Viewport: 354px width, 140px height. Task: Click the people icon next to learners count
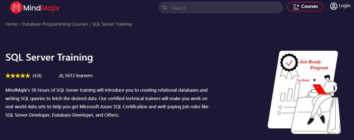(x=61, y=76)
